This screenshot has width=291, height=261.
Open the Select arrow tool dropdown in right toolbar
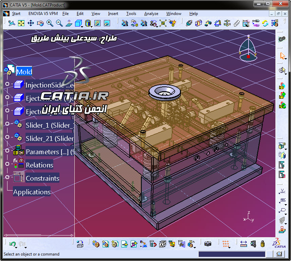(x=286, y=59)
